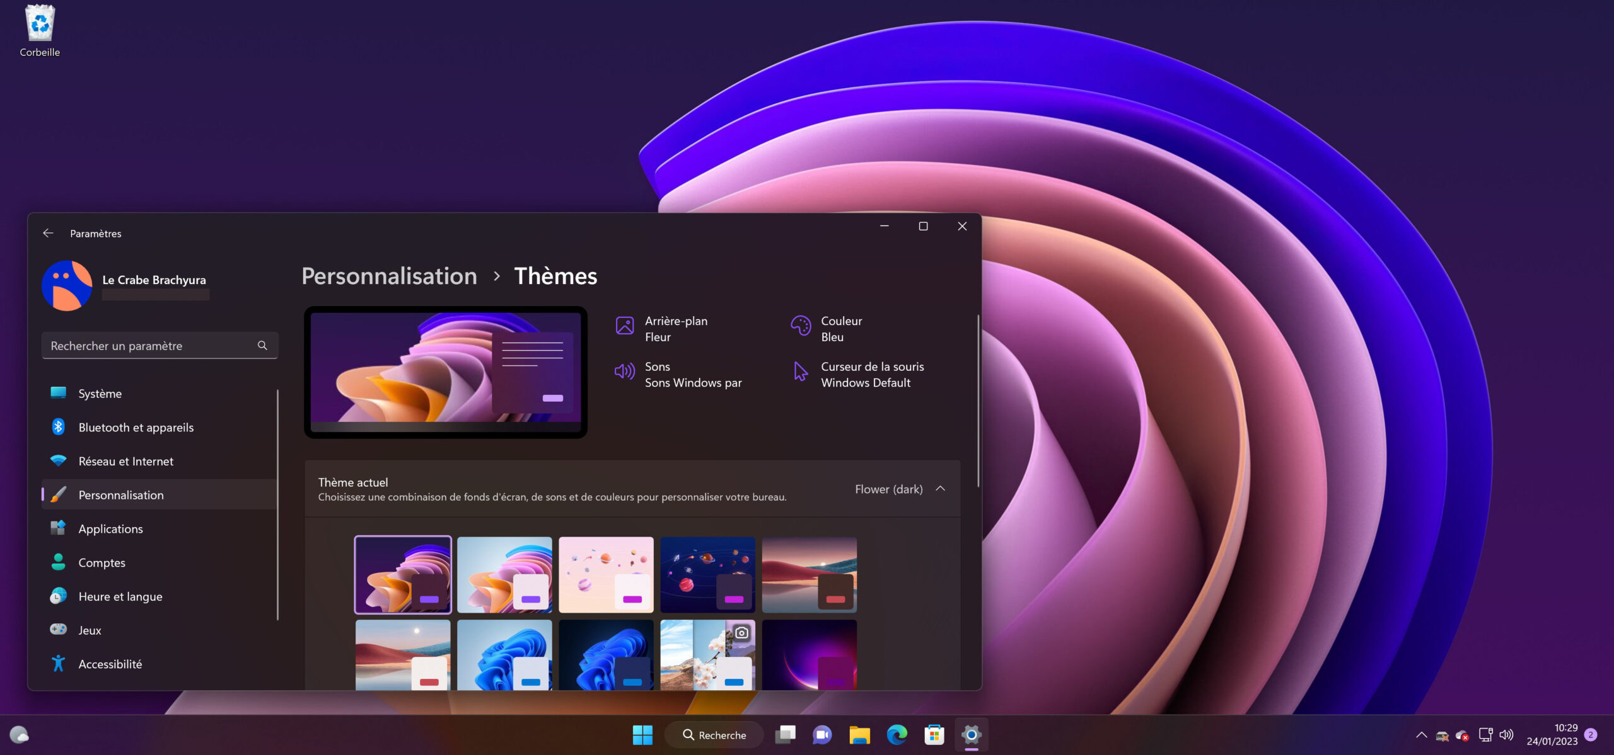Click the Applications grid icon
The width and height of the screenshot is (1614, 755).
click(59, 528)
